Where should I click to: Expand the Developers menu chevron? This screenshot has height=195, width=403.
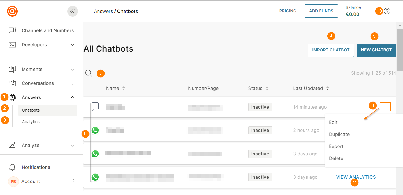(72, 45)
